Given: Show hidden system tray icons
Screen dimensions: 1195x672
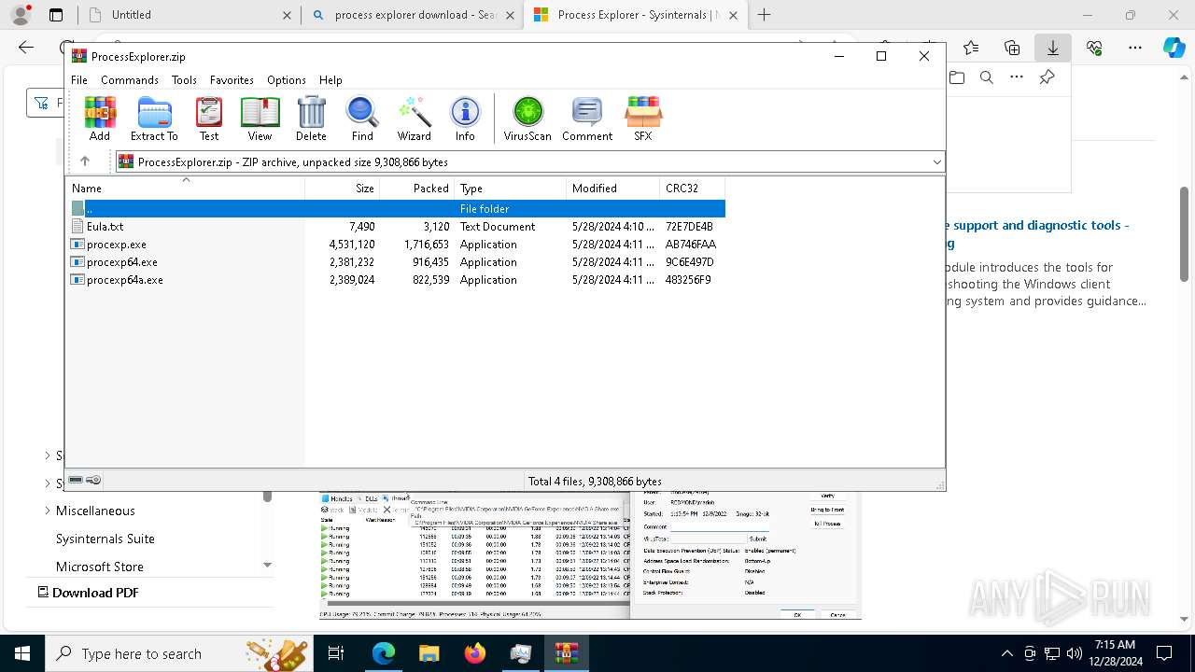Looking at the screenshot, I should [1006, 653].
